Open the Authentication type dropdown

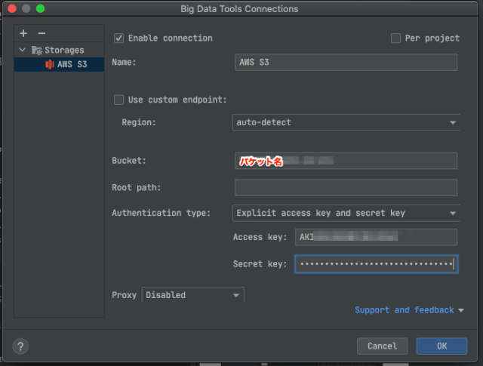[346, 214]
